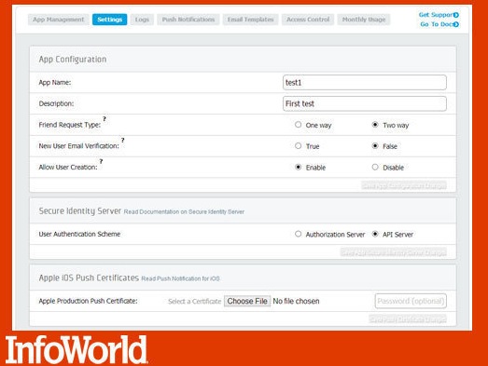Save the Push Certificate changes
The height and width of the screenshot is (366, 488).
[x=408, y=319]
